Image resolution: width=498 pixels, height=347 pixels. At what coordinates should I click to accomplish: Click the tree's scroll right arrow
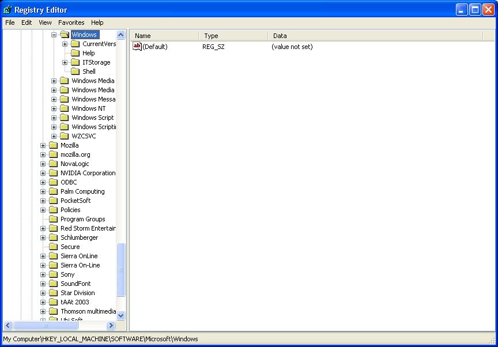[111, 326]
